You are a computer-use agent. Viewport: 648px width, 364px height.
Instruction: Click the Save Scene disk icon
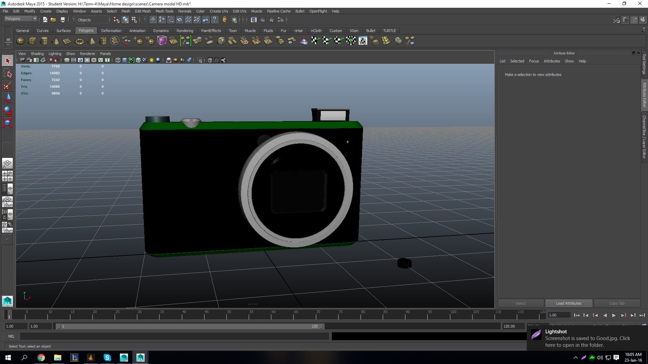pyautogui.click(x=62, y=20)
